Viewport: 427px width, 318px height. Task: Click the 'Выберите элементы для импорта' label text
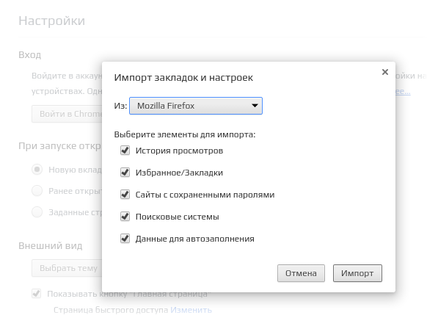pos(185,134)
